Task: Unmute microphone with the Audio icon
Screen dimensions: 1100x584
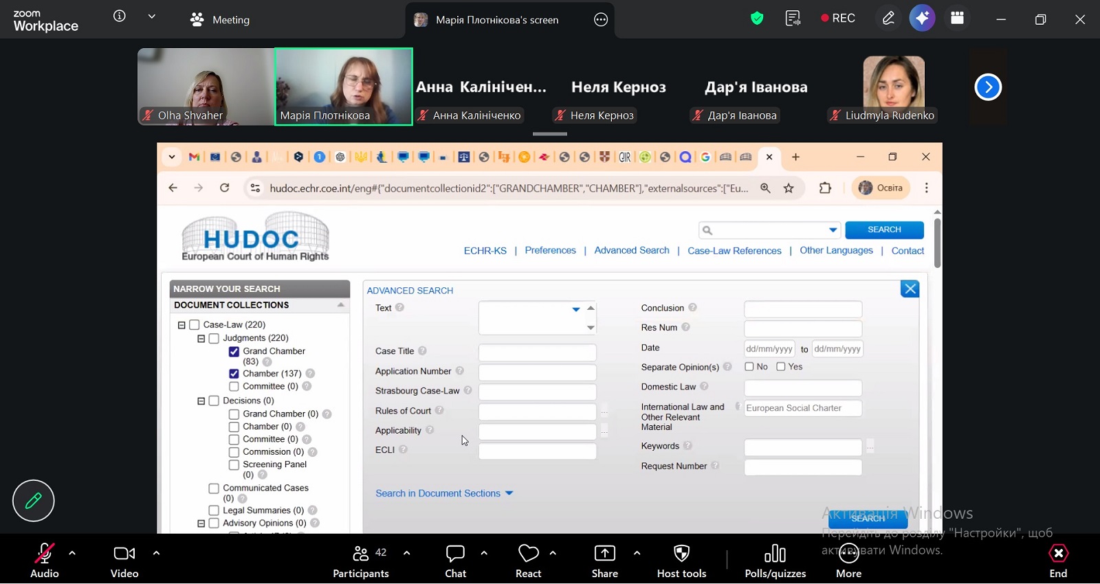Action: click(45, 554)
